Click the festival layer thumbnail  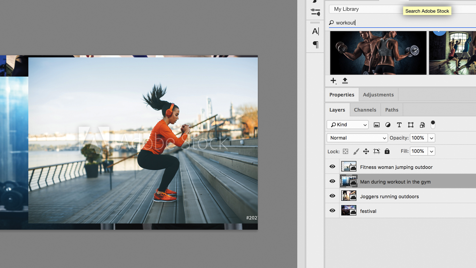point(349,211)
